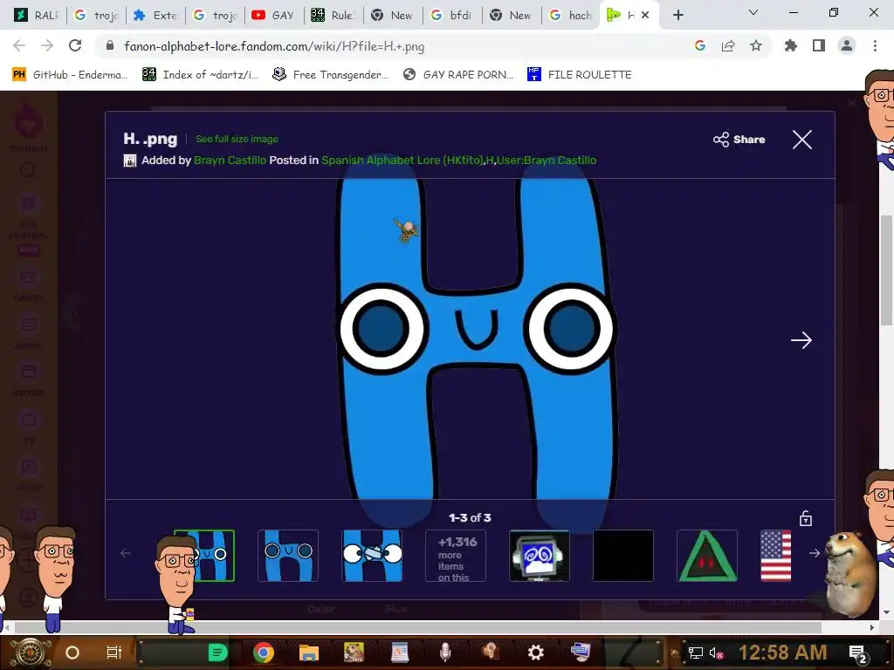This screenshot has width=894, height=670.
Task: Switch to the RALF tab
Action: (x=37, y=16)
